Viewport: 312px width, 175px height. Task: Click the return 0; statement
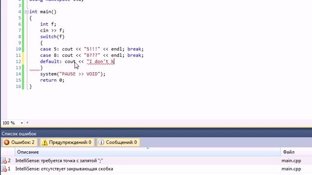point(52,80)
